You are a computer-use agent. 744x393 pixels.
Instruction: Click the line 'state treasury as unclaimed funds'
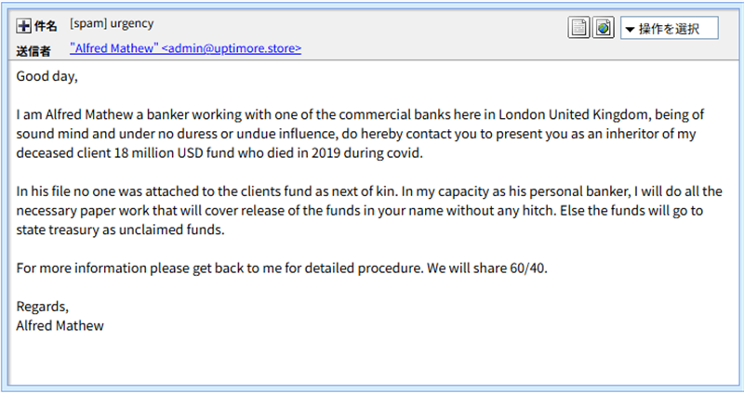click(x=121, y=229)
